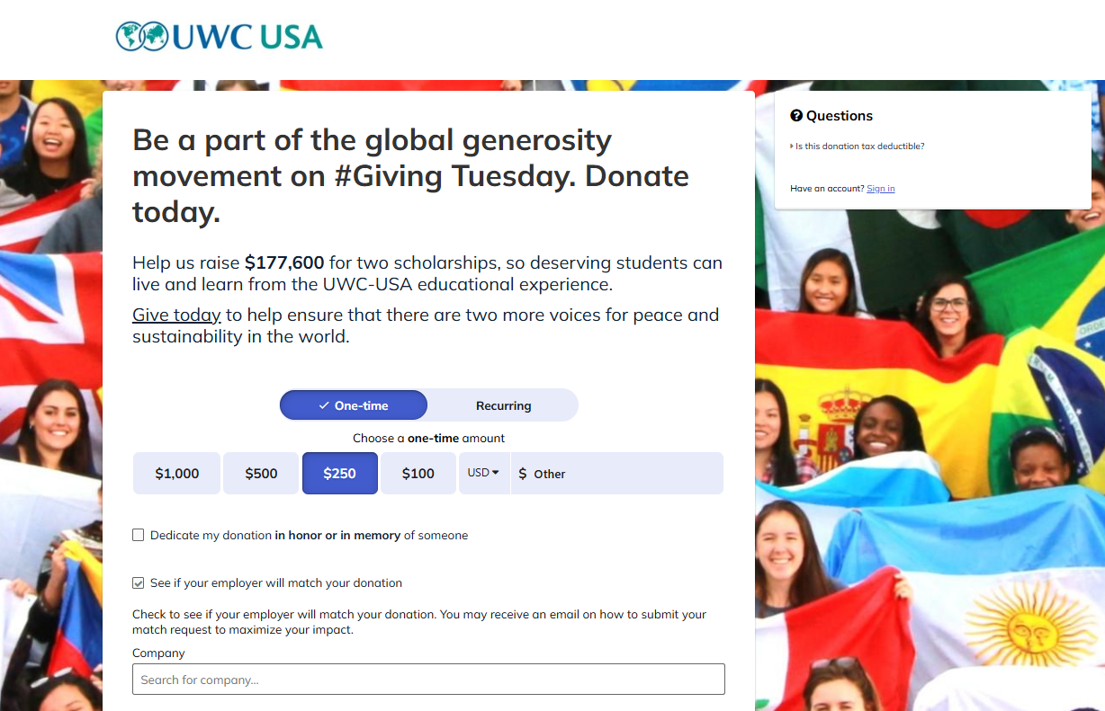Viewport: 1105px width, 711px height.
Task: Uncheck the employer match donation checkbox
Action: tap(139, 582)
